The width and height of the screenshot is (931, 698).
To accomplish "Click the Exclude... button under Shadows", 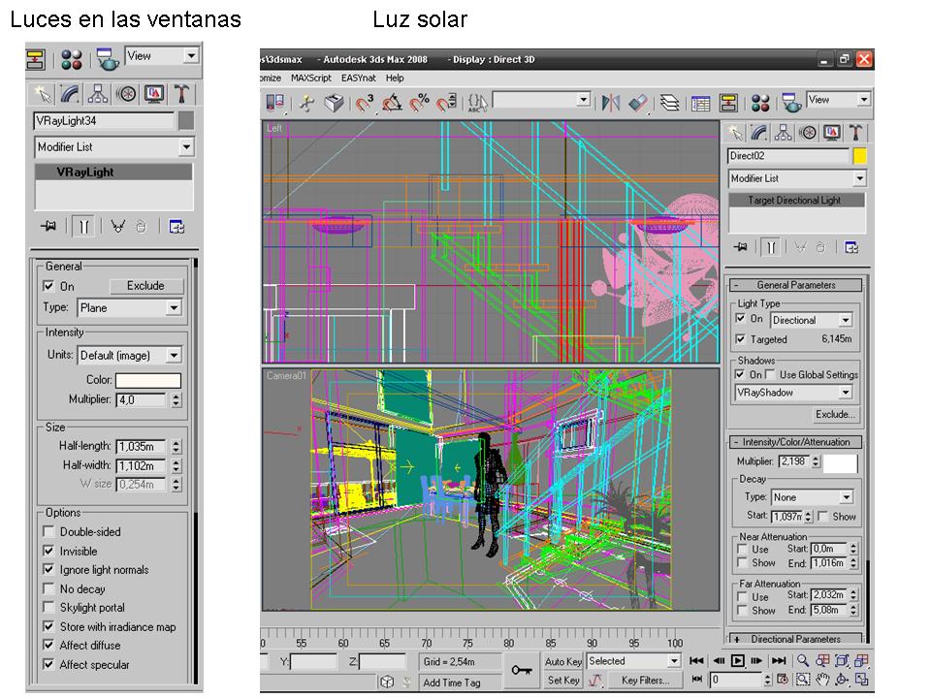I will coord(835,414).
